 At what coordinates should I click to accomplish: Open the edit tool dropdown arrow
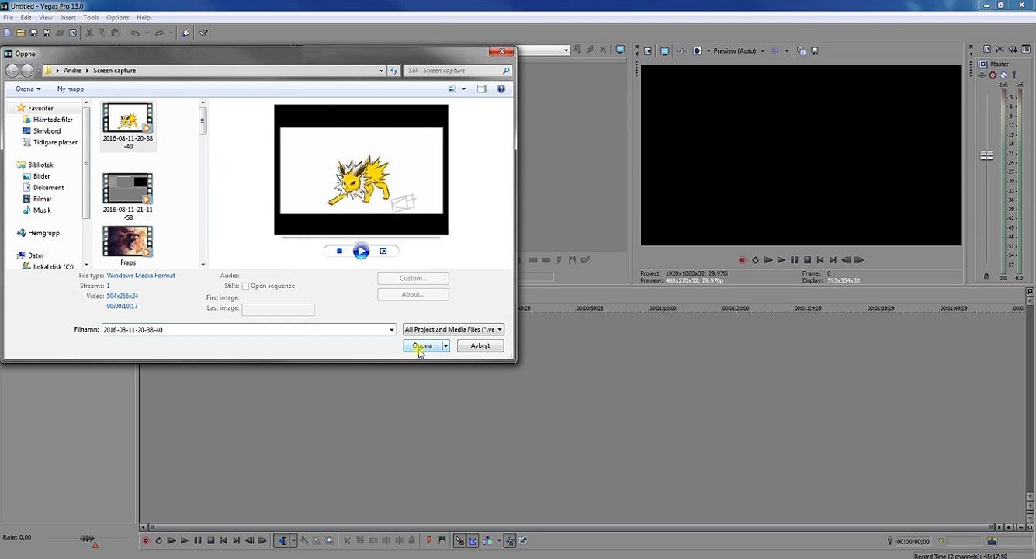[293, 540]
